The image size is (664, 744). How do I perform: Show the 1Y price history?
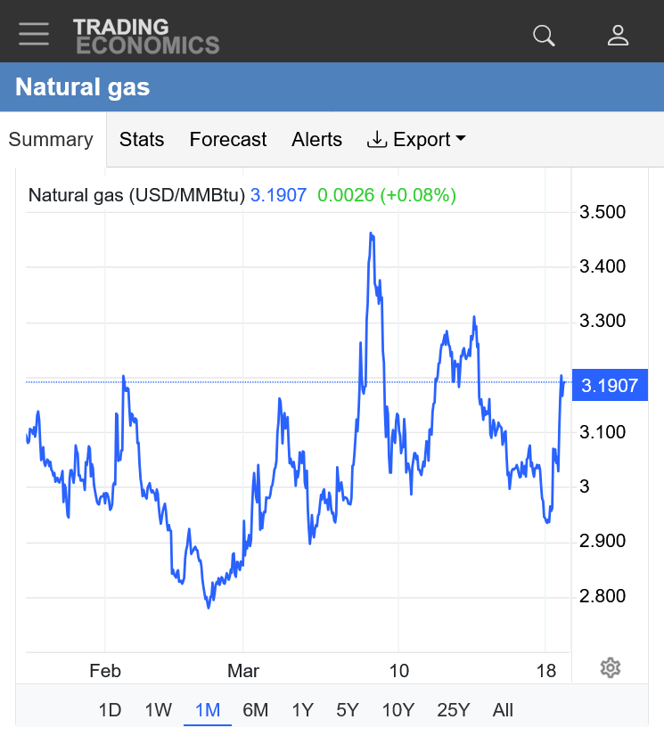303,710
